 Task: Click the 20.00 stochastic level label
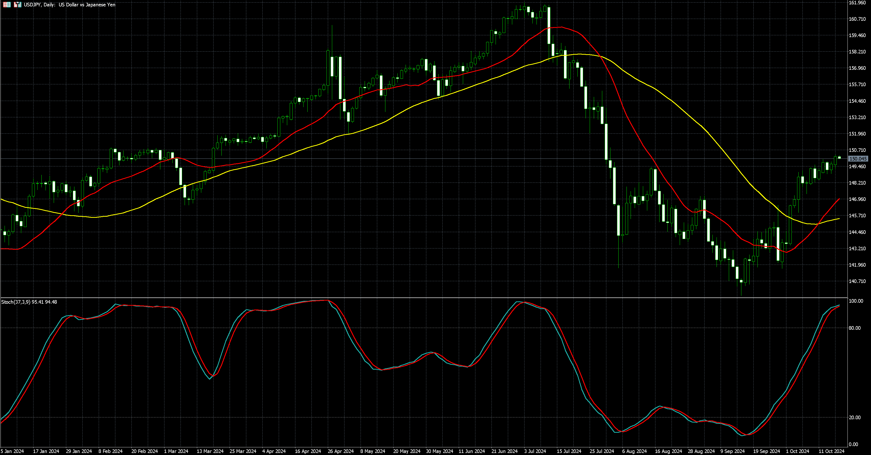pyautogui.click(x=855, y=417)
